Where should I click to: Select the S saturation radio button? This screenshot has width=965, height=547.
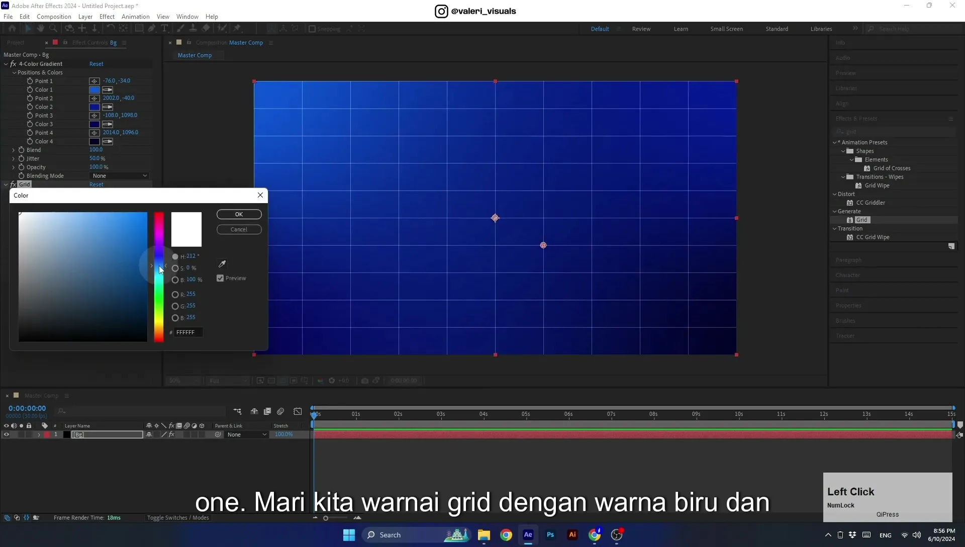click(x=175, y=268)
